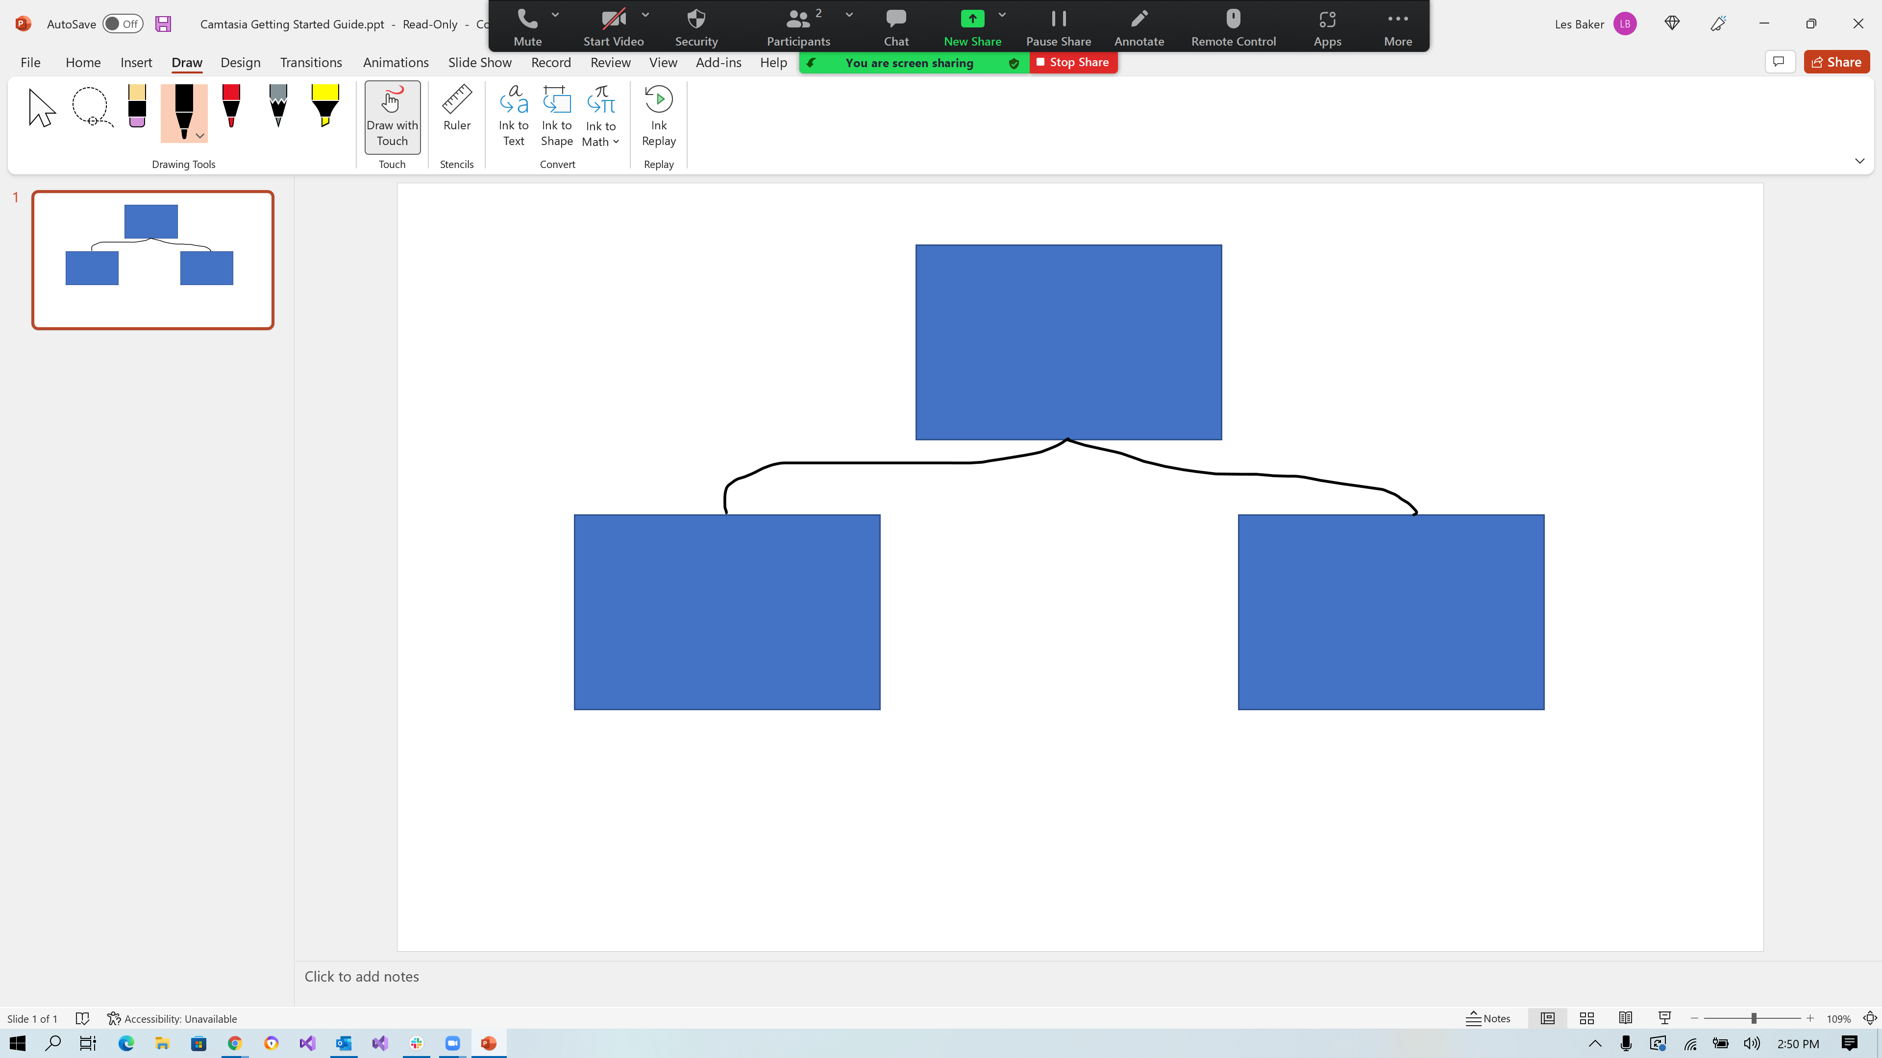Viewport: 1882px width, 1058px height.
Task: Toggle Draw with Touch
Action: pyautogui.click(x=392, y=117)
